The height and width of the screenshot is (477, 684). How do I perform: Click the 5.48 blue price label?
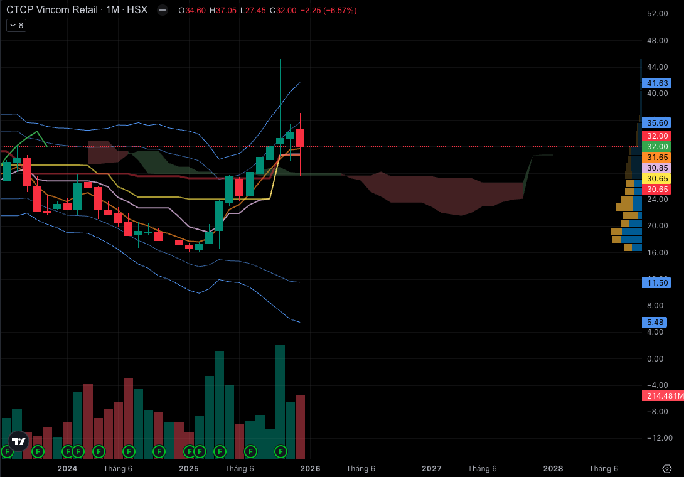tap(655, 322)
